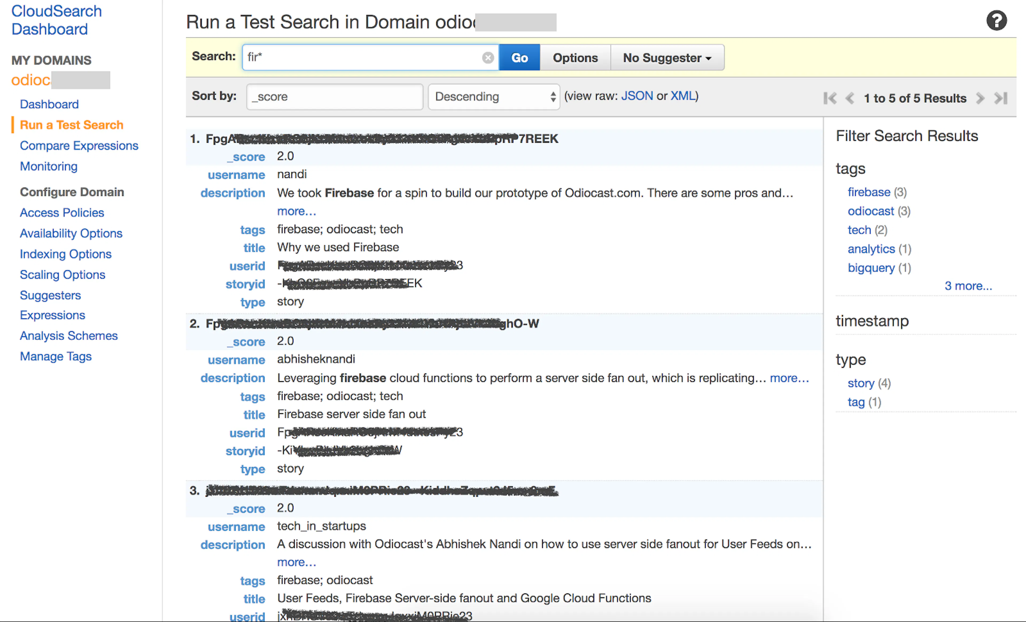This screenshot has width=1026, height=622.
Task: Open Analysis Schemes in sidebar
Action: pyautogui.click(x=69, y=336)
